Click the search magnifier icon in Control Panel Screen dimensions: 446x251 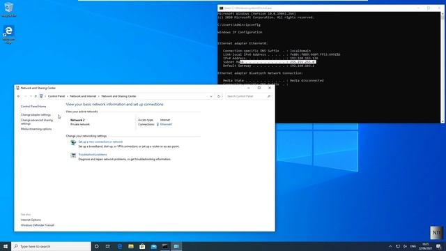tap(269, 96)
